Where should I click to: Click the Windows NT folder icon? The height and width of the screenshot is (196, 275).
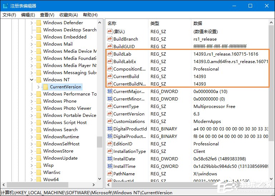(x=39, y=80)
